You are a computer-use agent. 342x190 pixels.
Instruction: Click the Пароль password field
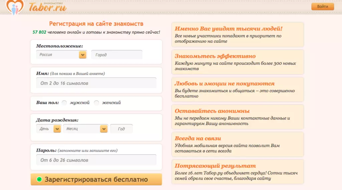(96, 160)
